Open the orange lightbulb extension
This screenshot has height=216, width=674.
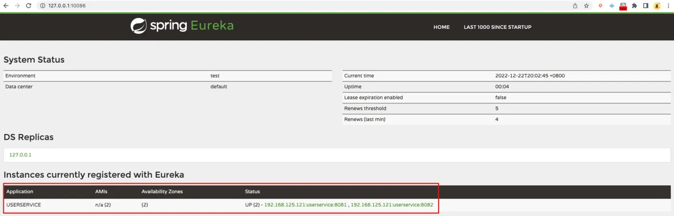coord(600,6)
